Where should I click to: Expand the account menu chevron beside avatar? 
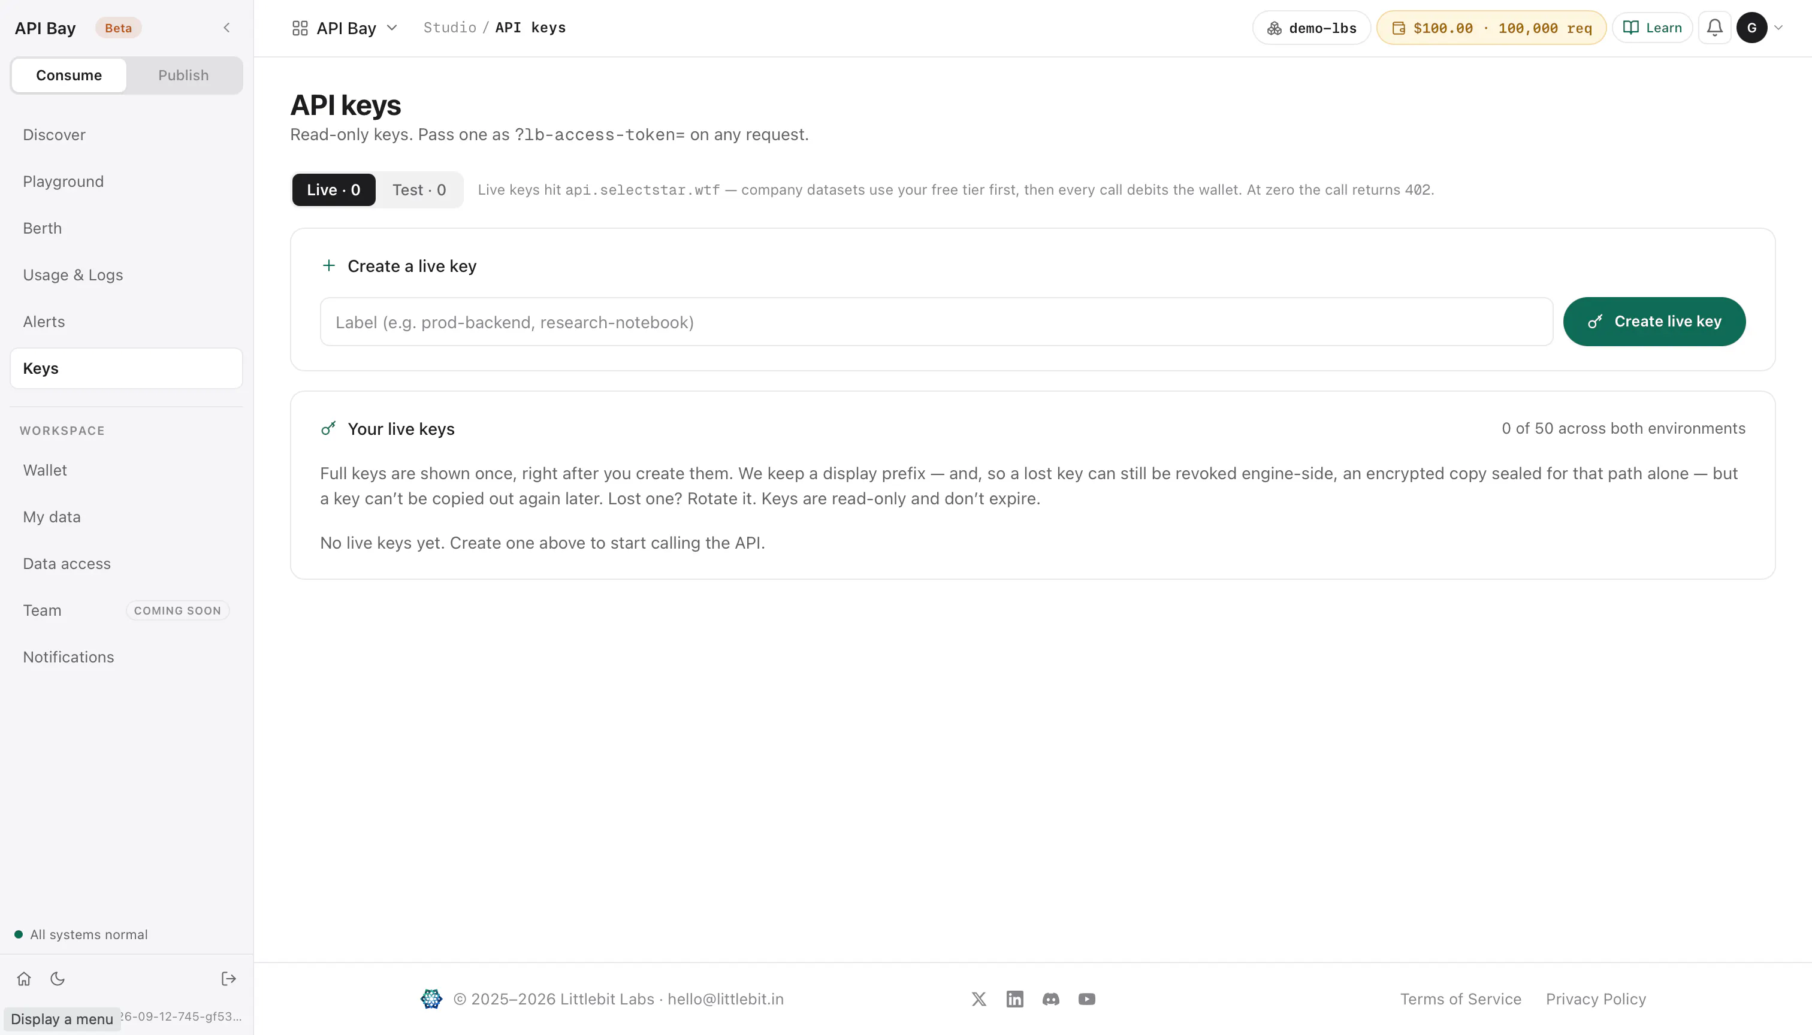pos(1778,28)
